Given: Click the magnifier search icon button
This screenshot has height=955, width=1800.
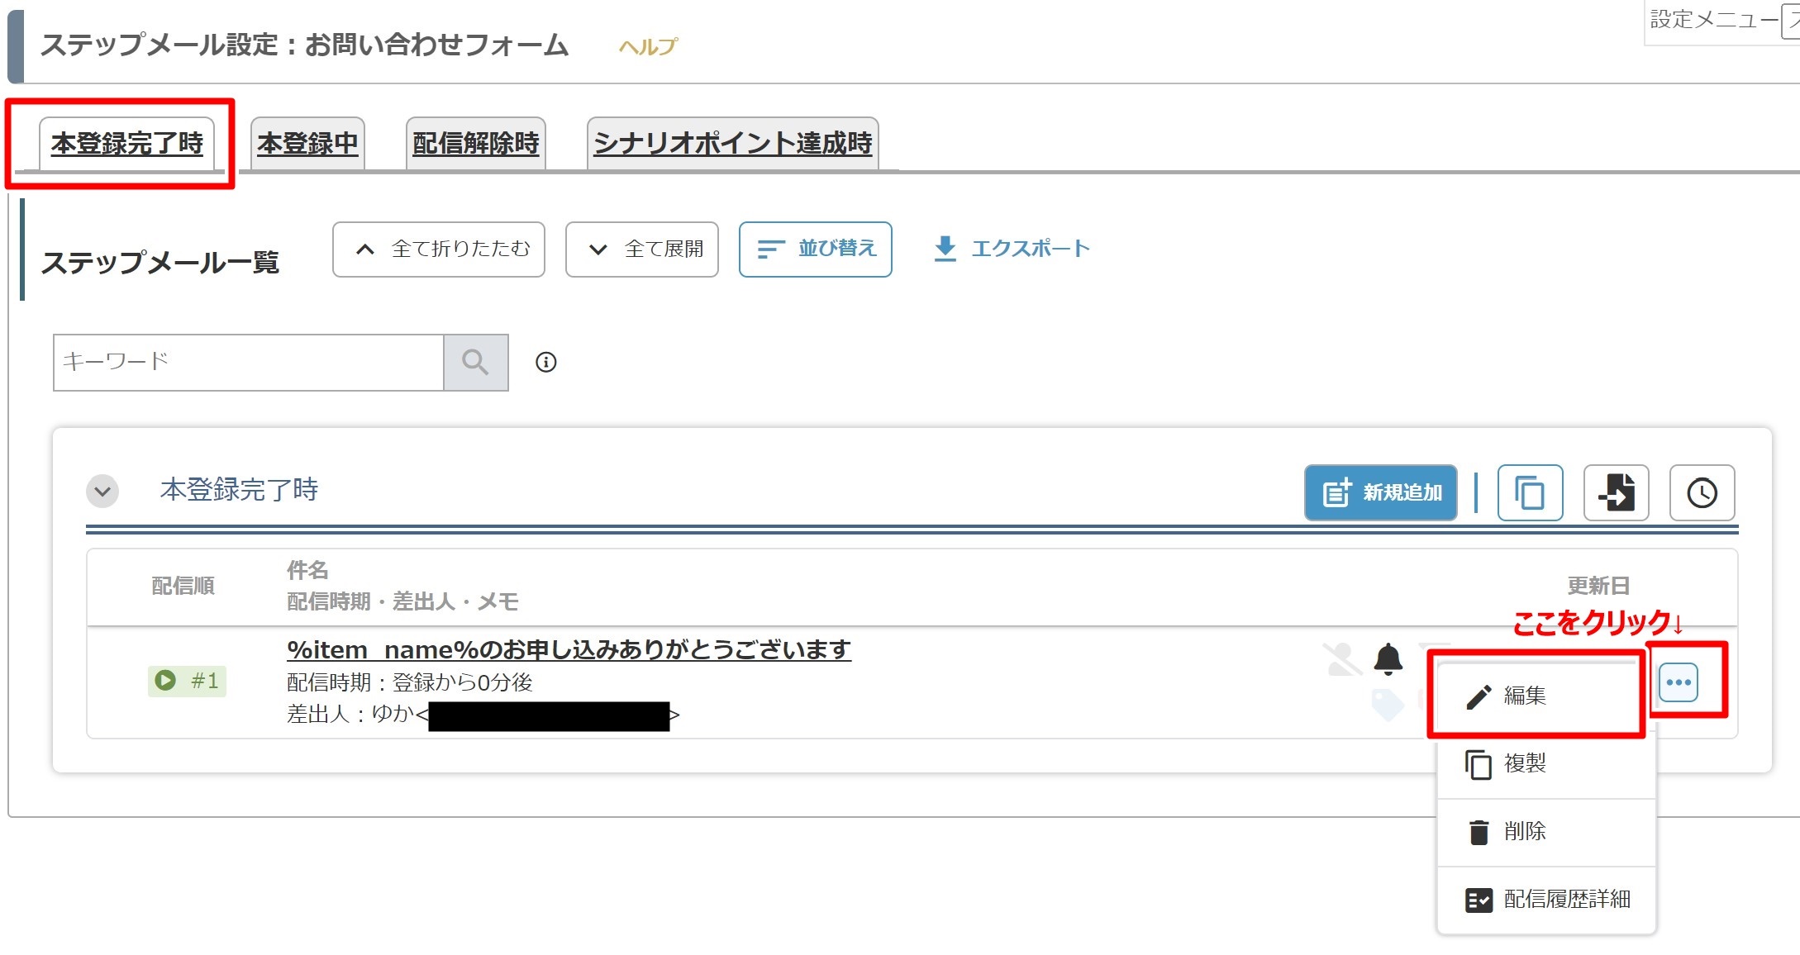Looking at the screenshot, I should click(x=475, y=362).
